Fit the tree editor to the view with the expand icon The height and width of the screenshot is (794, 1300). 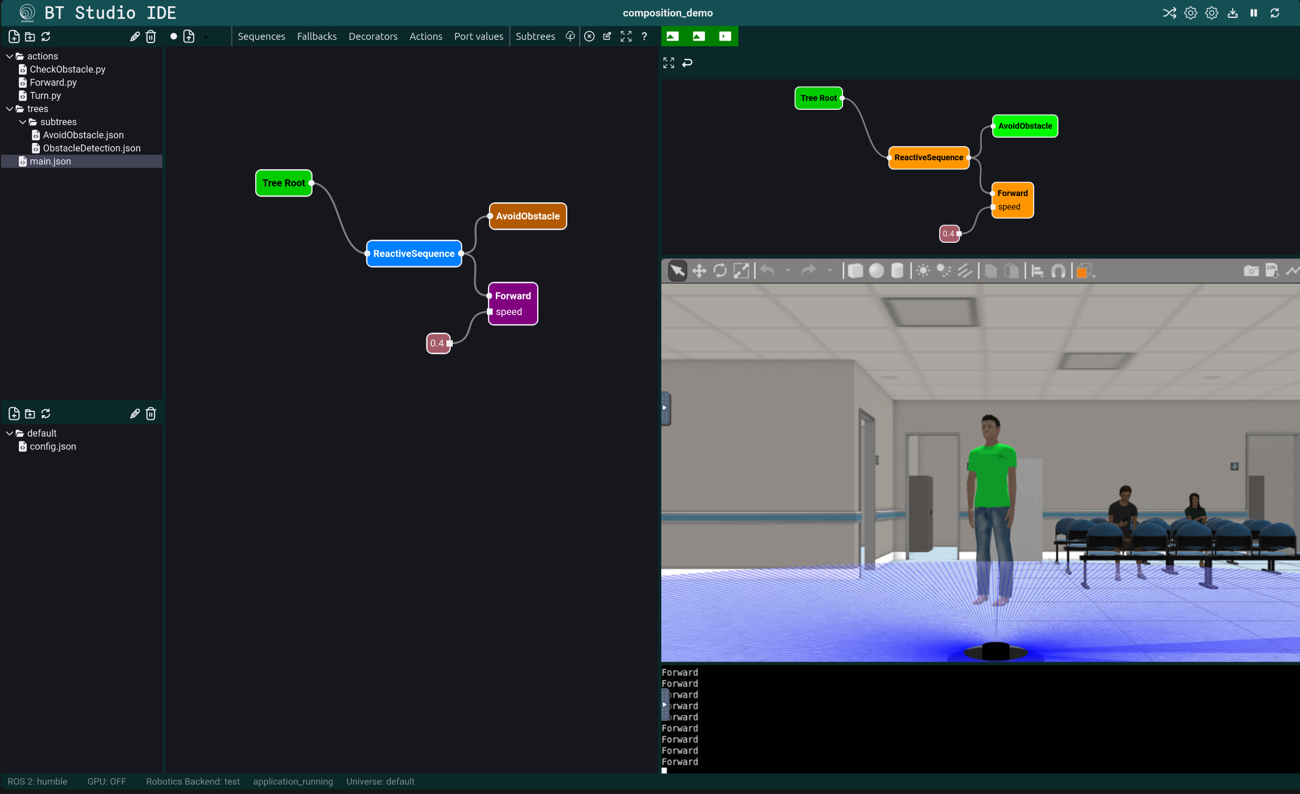coord(626,36)
